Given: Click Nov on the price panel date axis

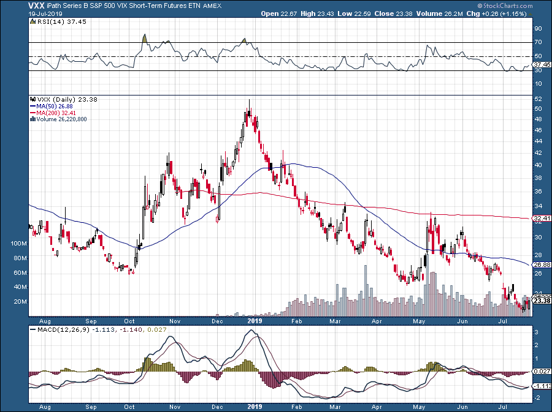Looking at the screenshot, I should click(x=175, y=321).
